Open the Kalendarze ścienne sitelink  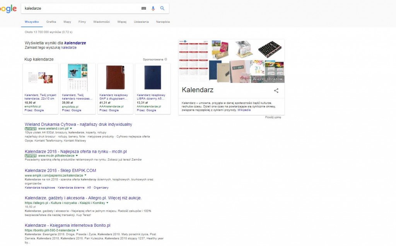click(71, 187)
